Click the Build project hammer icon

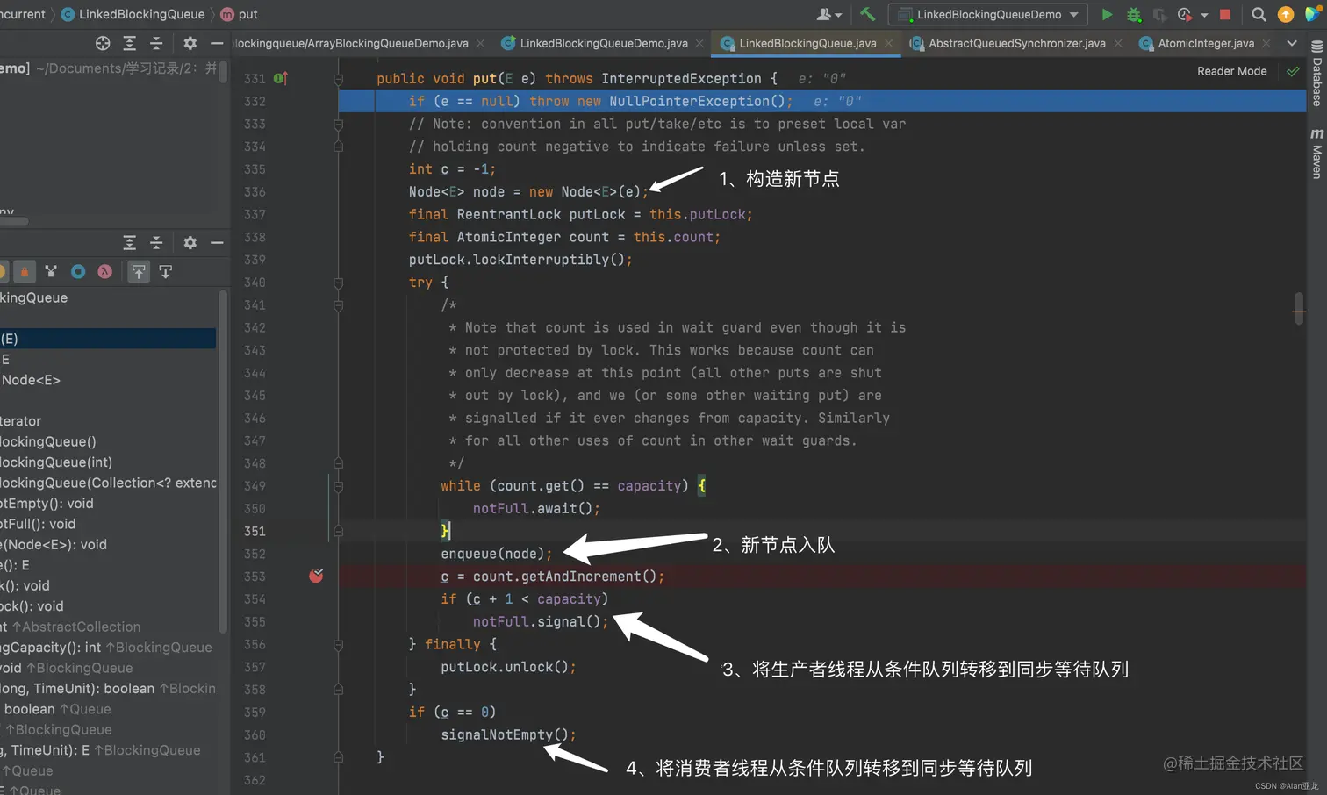click(x=867, y=14)
